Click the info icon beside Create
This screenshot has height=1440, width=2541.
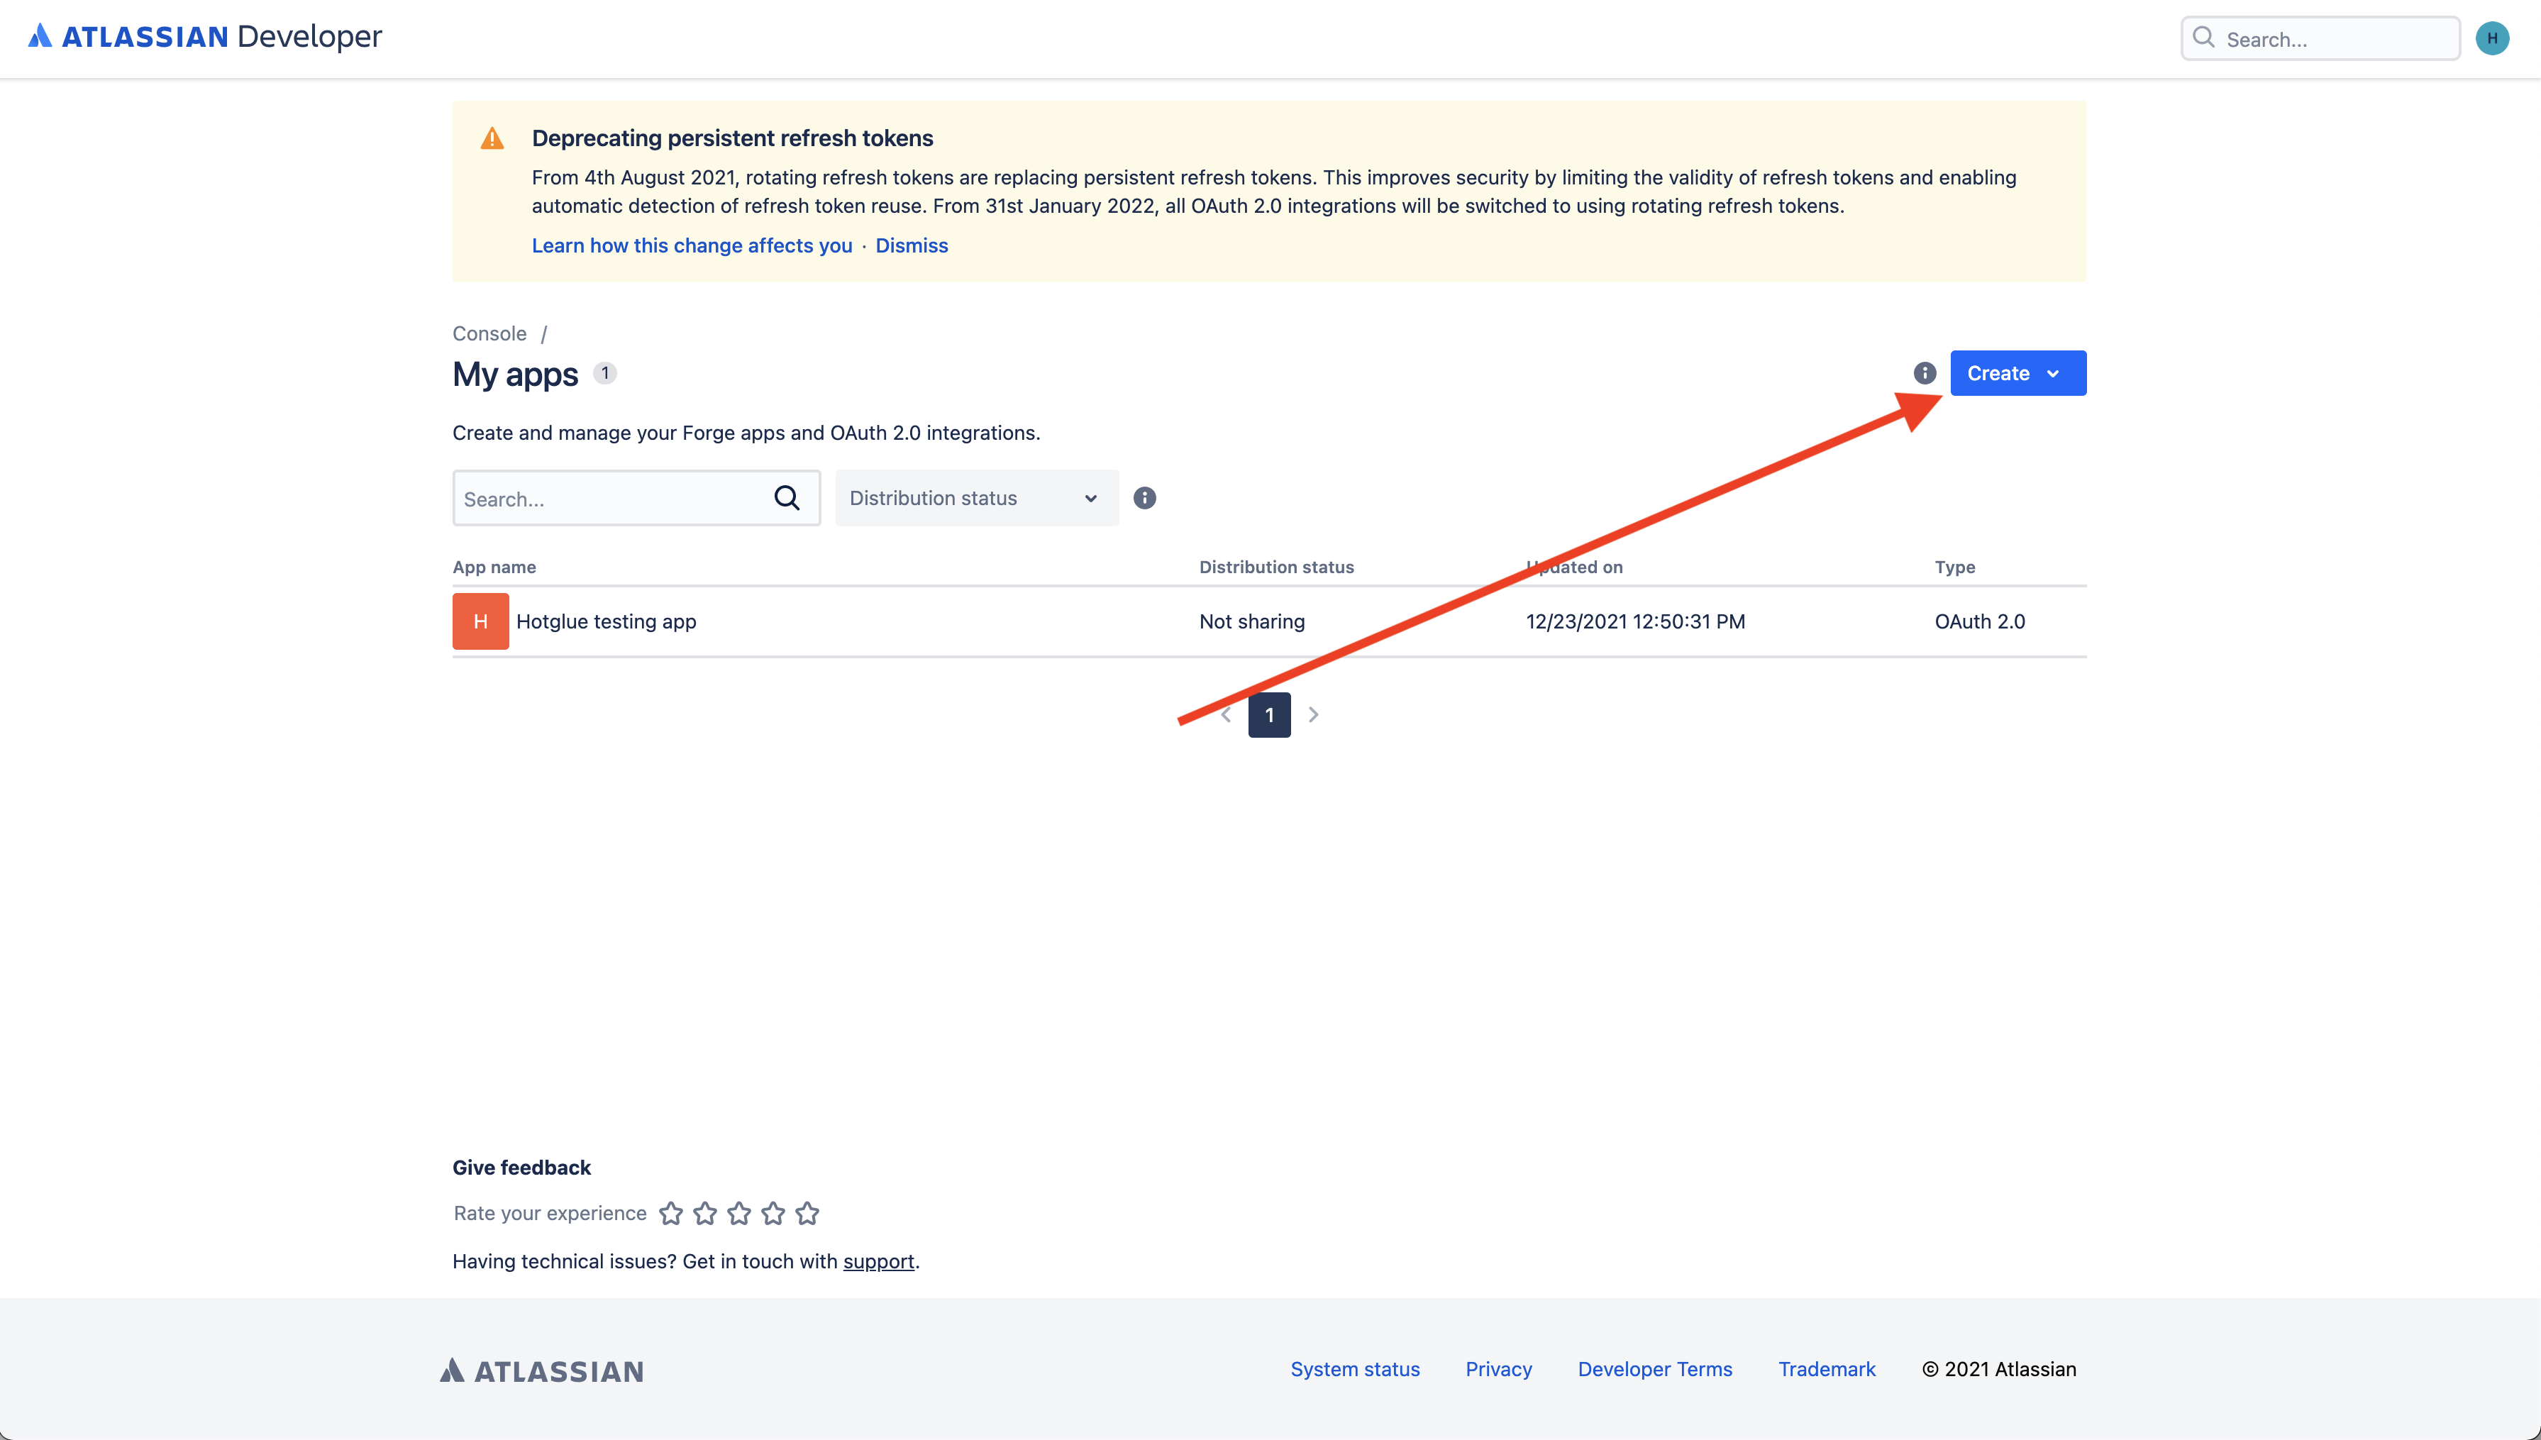tap(1924, 373)
